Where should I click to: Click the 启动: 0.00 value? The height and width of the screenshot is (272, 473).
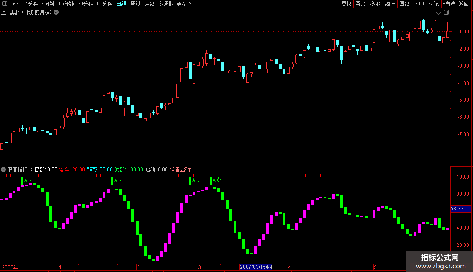coord(157,169)
